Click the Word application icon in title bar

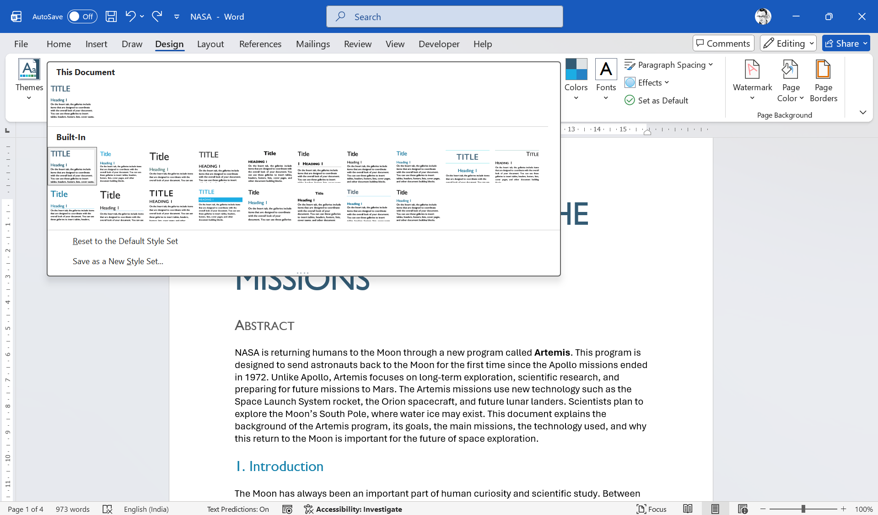point(16,17)
